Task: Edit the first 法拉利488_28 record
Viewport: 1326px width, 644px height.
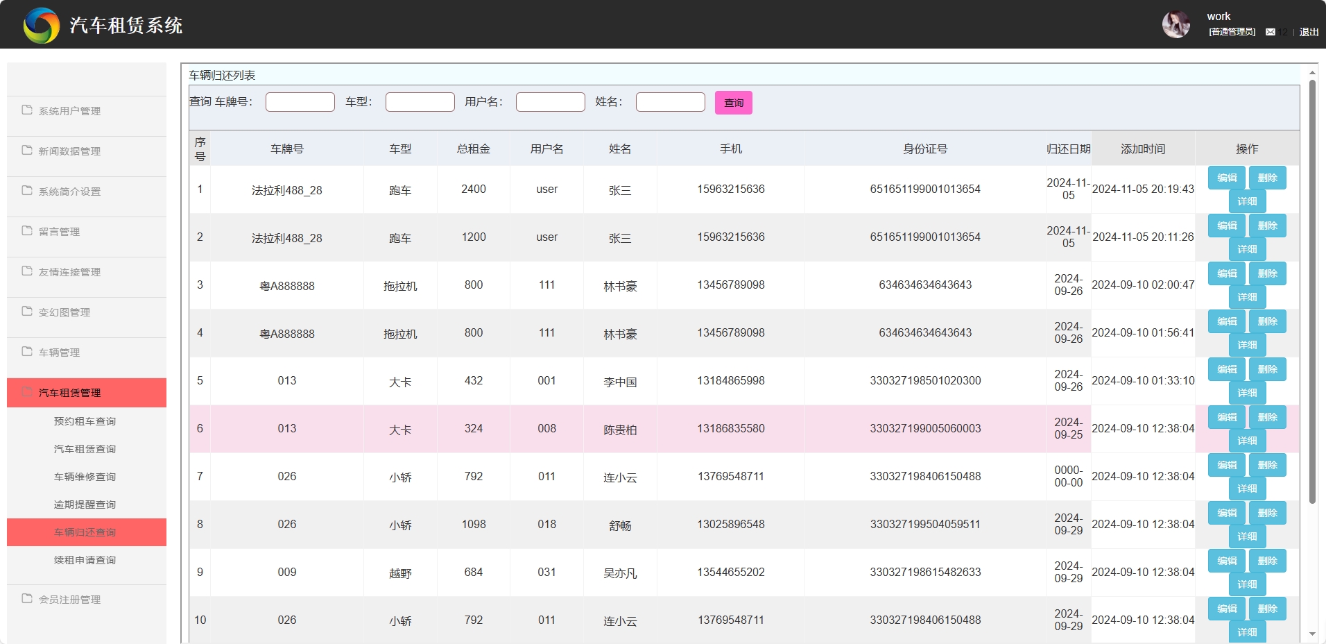Action: (x=1225, y=177)
